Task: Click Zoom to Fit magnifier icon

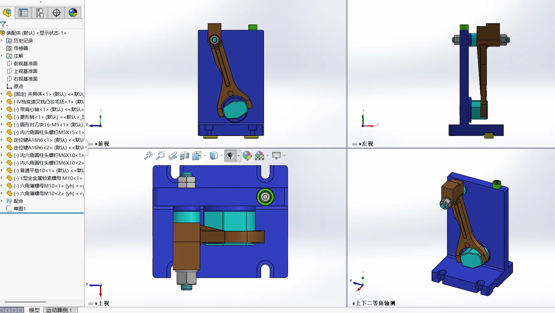Action: 148,155
